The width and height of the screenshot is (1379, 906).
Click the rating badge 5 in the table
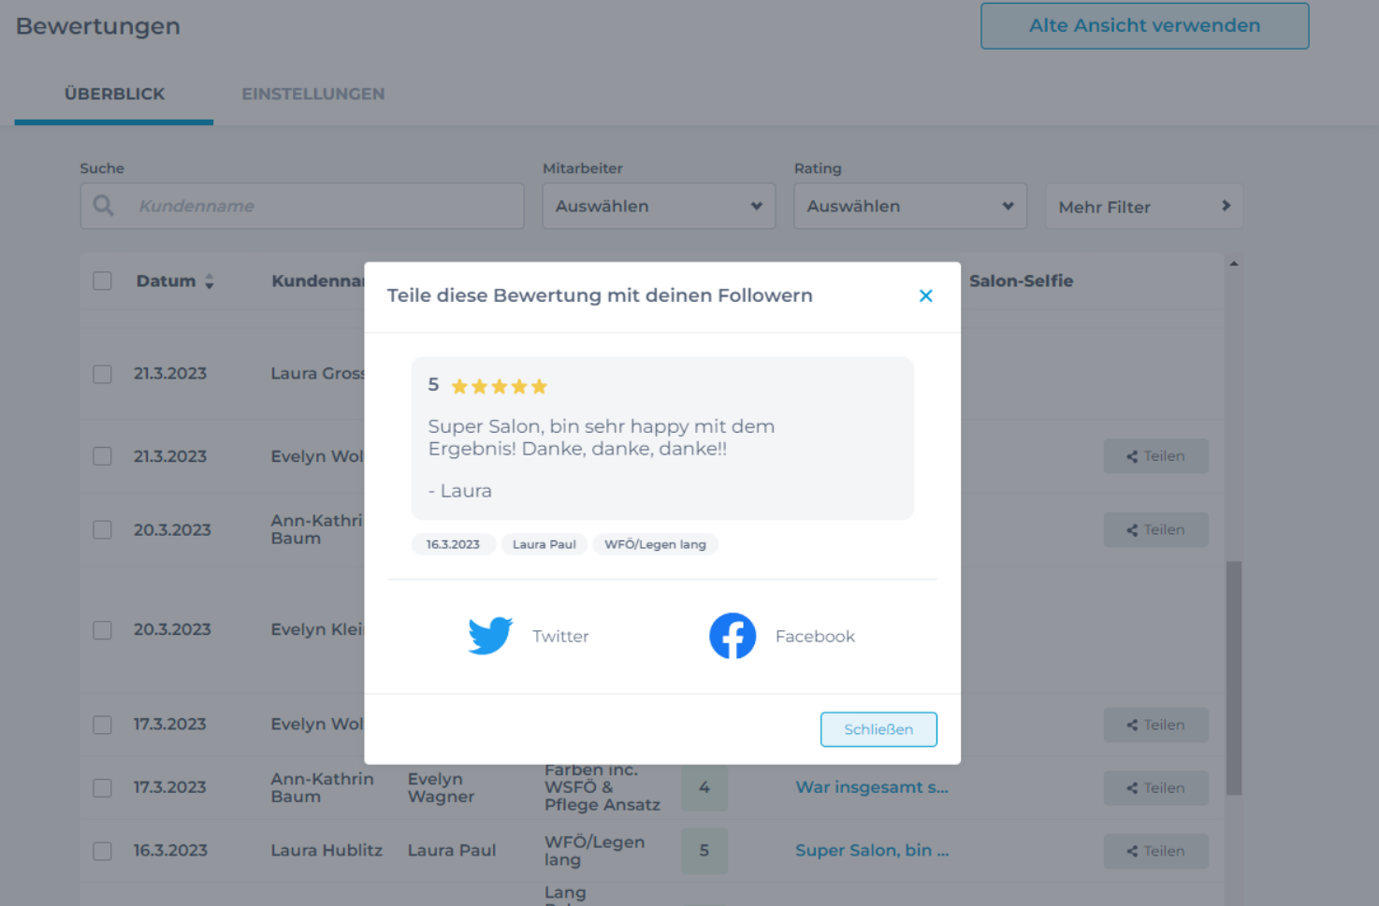coord(704,851)
